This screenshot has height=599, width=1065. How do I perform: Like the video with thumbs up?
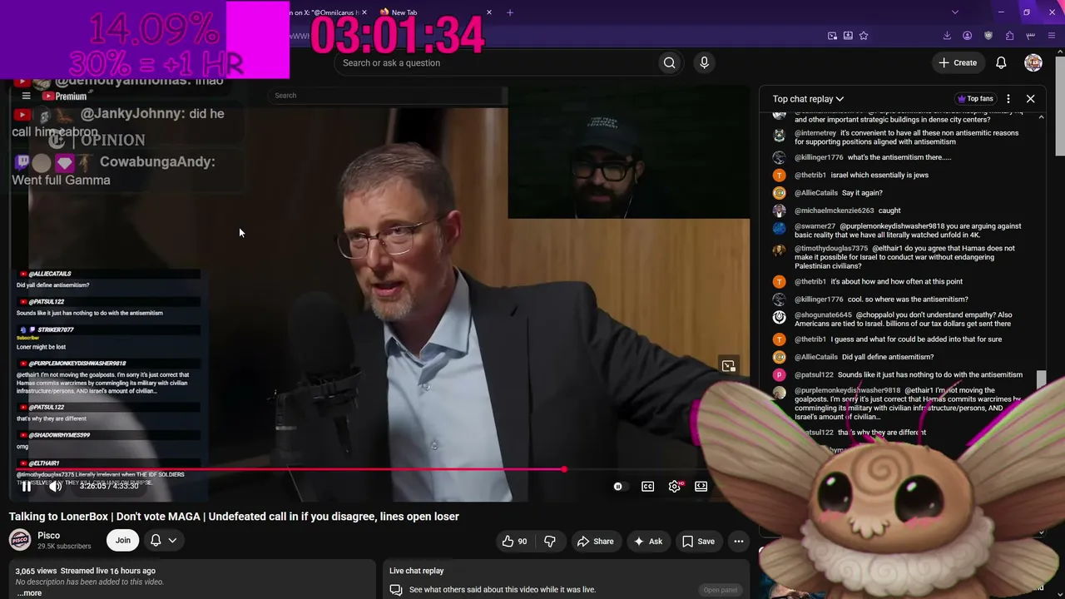[x=514, y=541]
